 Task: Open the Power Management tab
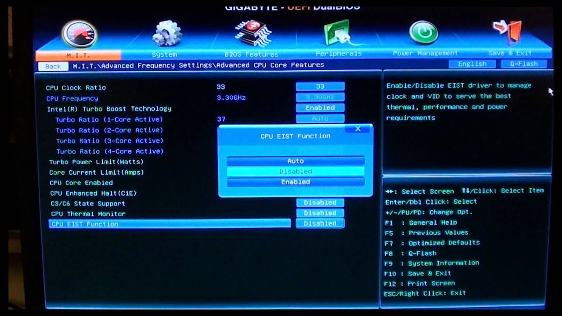(425, 53)
